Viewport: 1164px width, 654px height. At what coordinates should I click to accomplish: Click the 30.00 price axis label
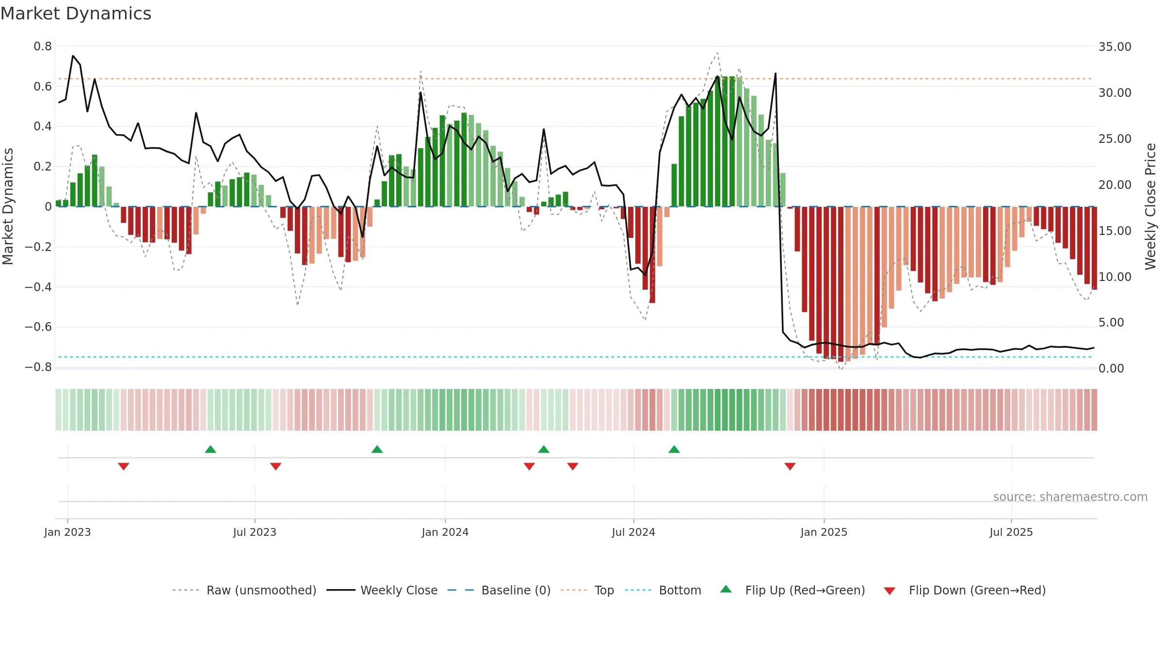click(x=1115, y=93)
